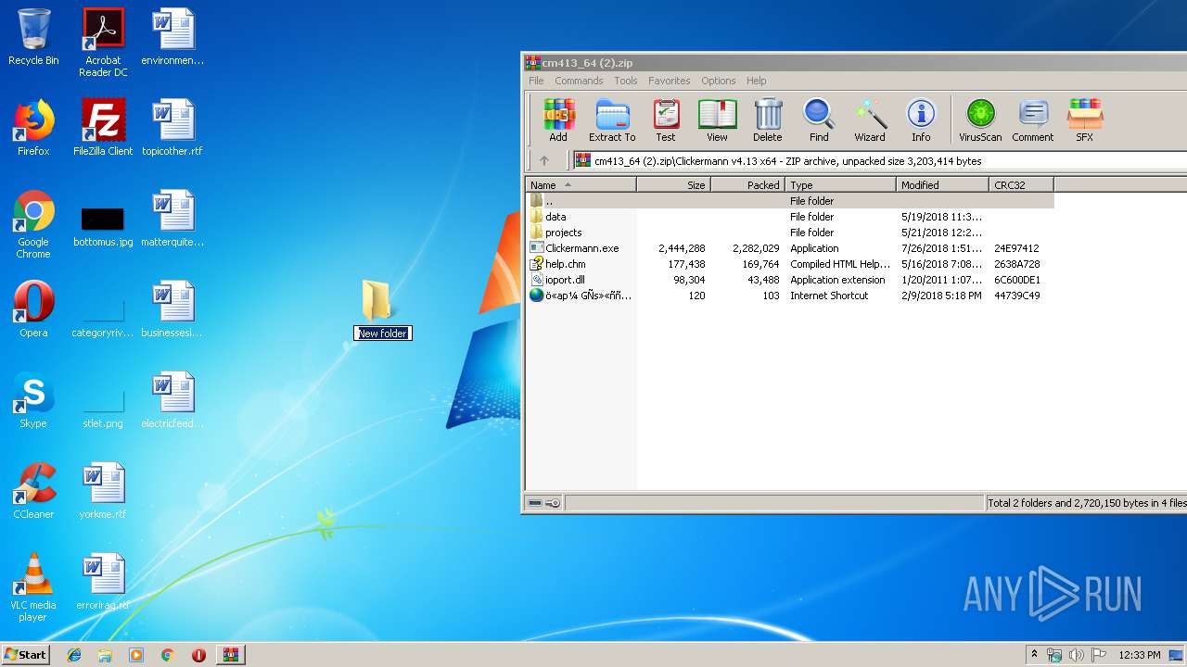Go up one folder level arrow

click(x=544, y=160)
